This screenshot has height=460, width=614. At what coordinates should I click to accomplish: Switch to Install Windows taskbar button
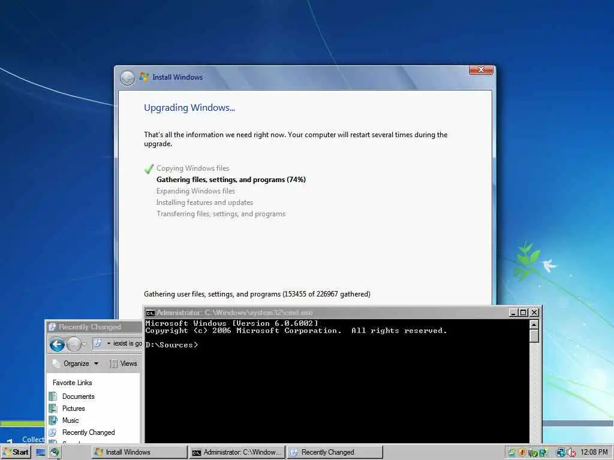[139, 452]
